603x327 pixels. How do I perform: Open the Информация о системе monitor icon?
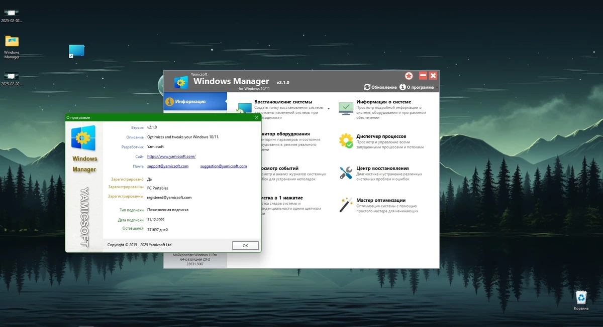[x=346, y=108]
